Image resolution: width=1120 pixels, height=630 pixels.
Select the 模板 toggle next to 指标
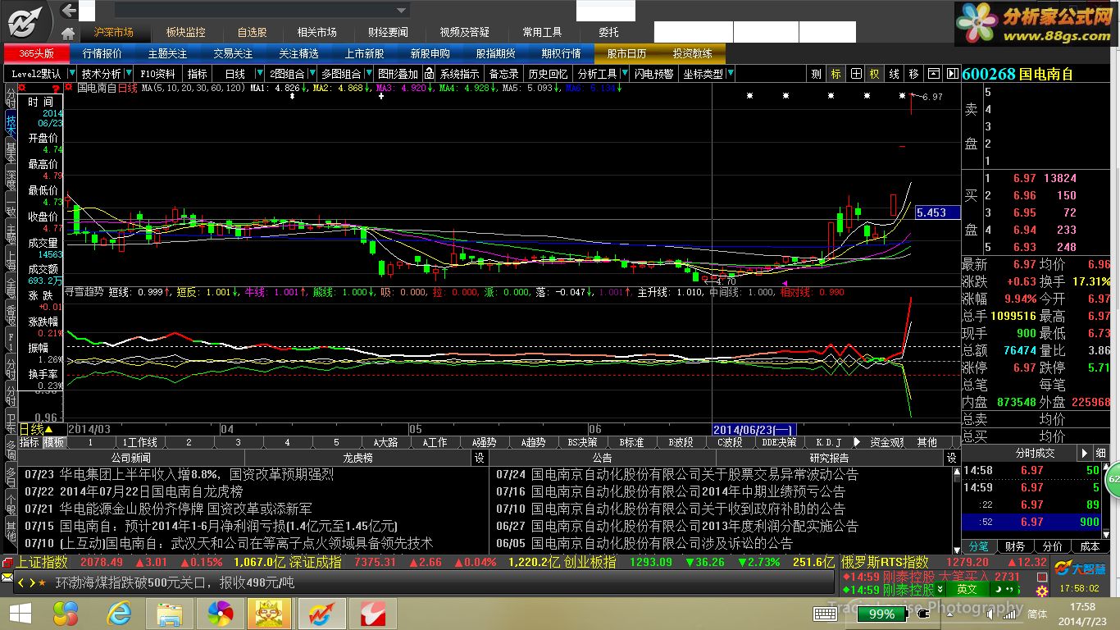click(x=53, y=442)
